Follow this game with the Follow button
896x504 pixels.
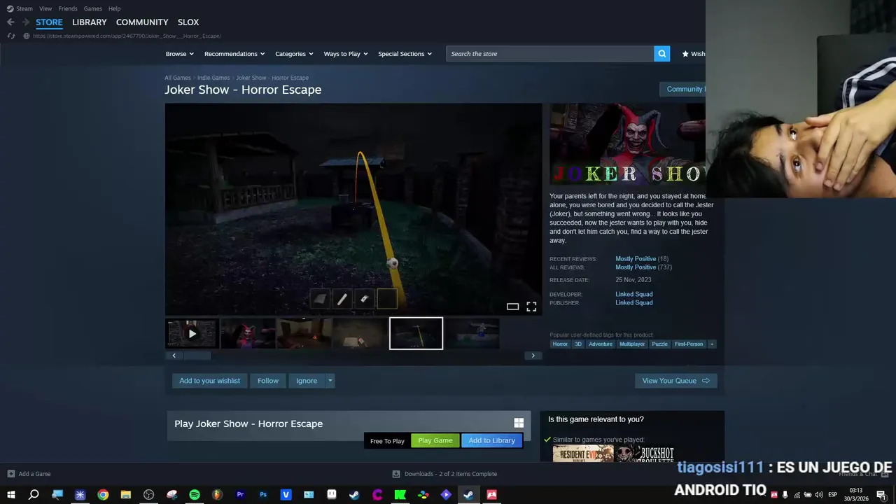(268, 381)
